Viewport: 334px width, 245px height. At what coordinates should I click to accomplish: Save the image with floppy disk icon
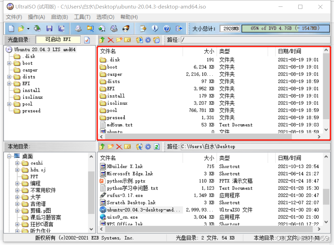(49, 28)
